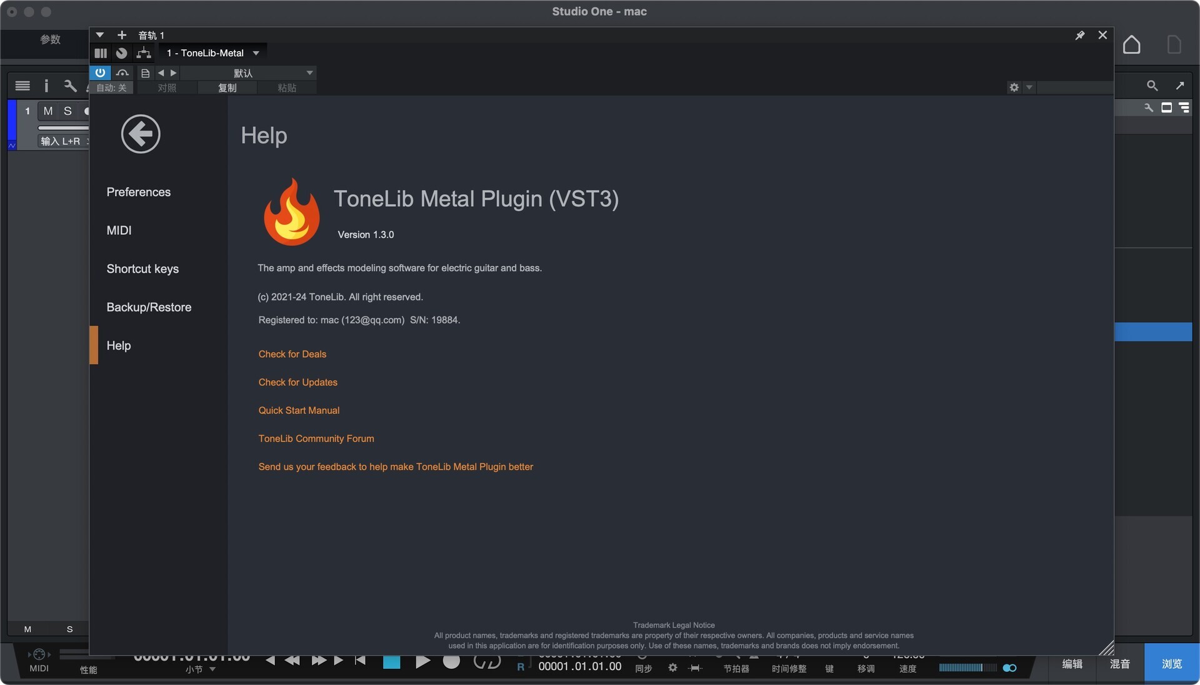Open the Shortcut keys section
This screenshot has height=685, width=1200.
[142, 269]
